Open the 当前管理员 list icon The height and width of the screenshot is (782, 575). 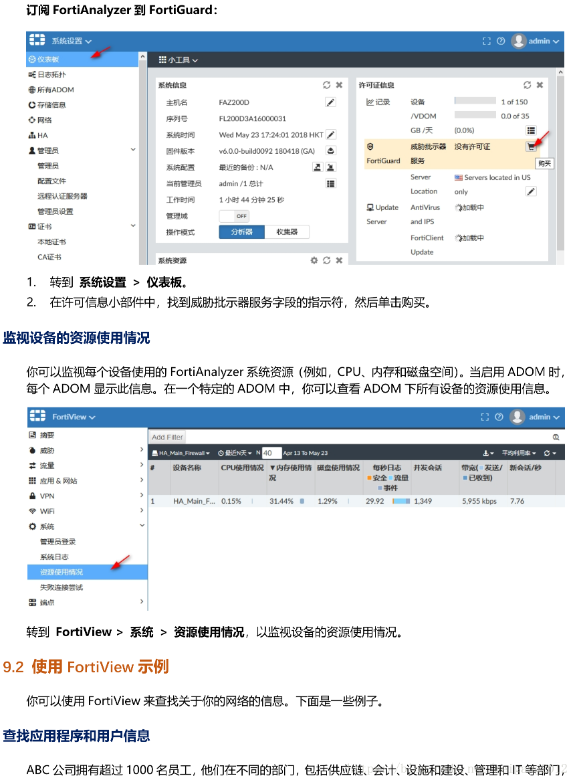pos(331,183)
